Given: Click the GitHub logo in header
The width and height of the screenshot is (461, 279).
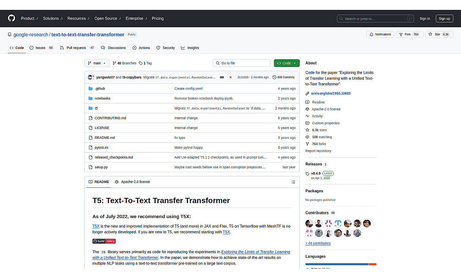Looking at the screenshot, I should coord(12,18).
